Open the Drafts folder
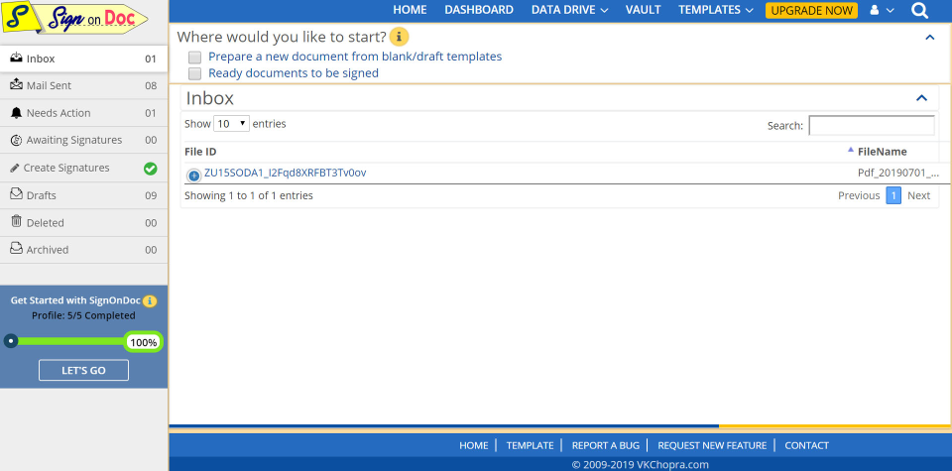Image resolution: width=952 pixels, height=471 pixels. click(x=83, y=195)
